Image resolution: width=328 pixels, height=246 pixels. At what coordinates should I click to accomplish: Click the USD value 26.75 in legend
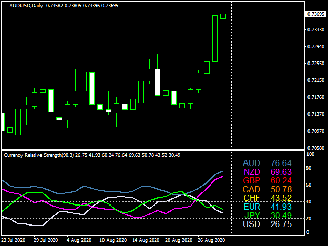click(x=281, y=224)
